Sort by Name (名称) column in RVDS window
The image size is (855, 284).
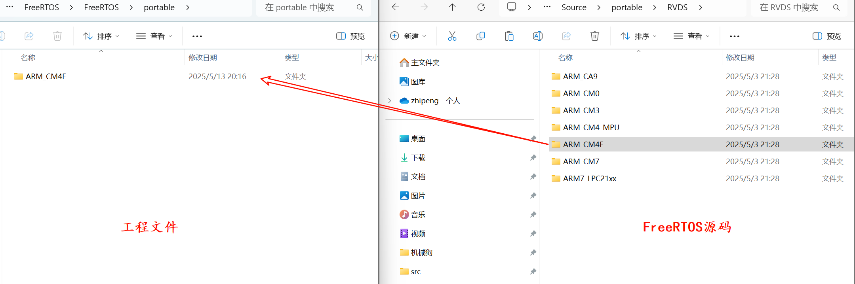[x=565, y=58]
